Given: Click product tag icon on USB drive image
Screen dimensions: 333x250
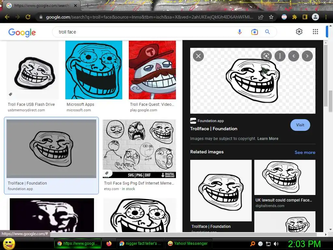Looking at the screenshot, I should pos(10,94).
